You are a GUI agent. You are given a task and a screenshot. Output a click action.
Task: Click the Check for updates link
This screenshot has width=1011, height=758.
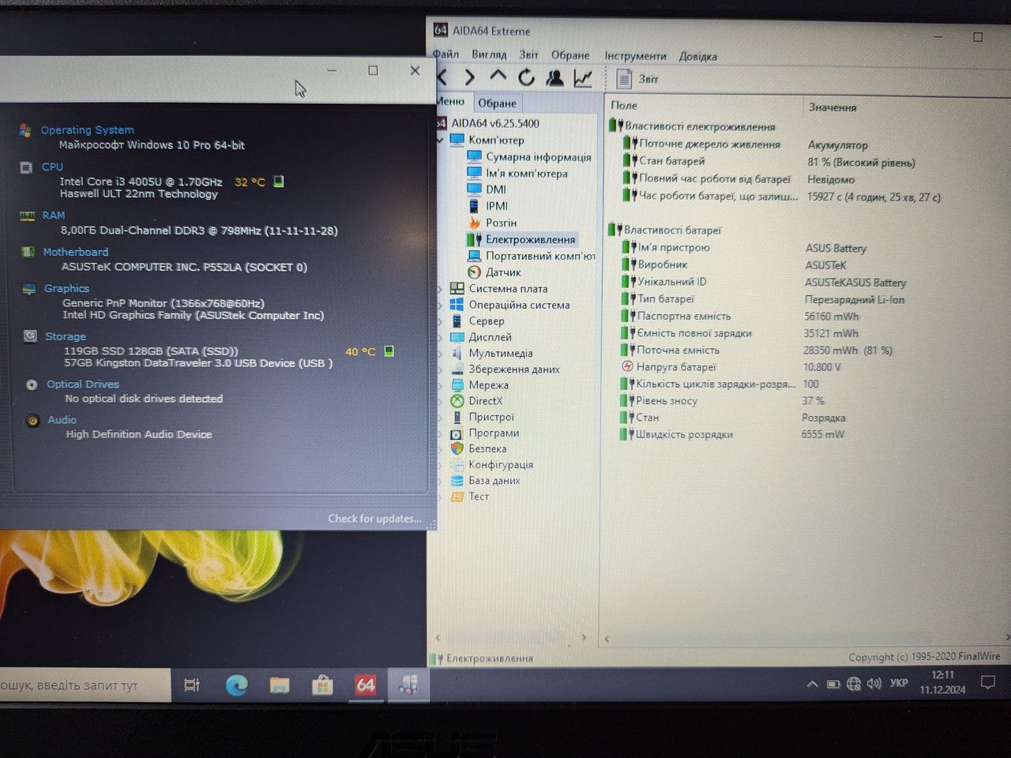point(374,519)
